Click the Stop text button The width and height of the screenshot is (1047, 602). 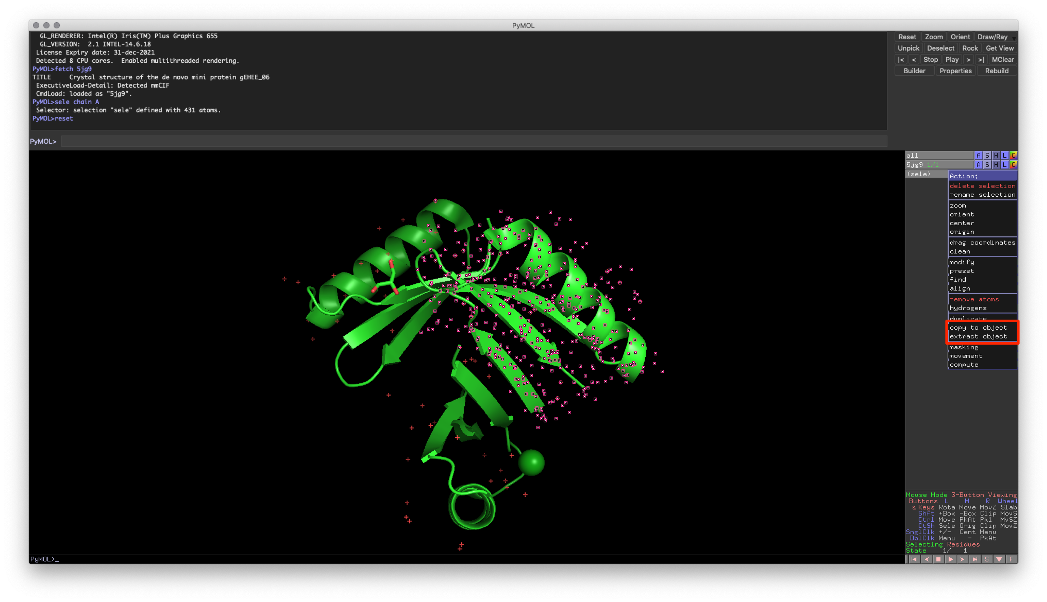point(930,60)
